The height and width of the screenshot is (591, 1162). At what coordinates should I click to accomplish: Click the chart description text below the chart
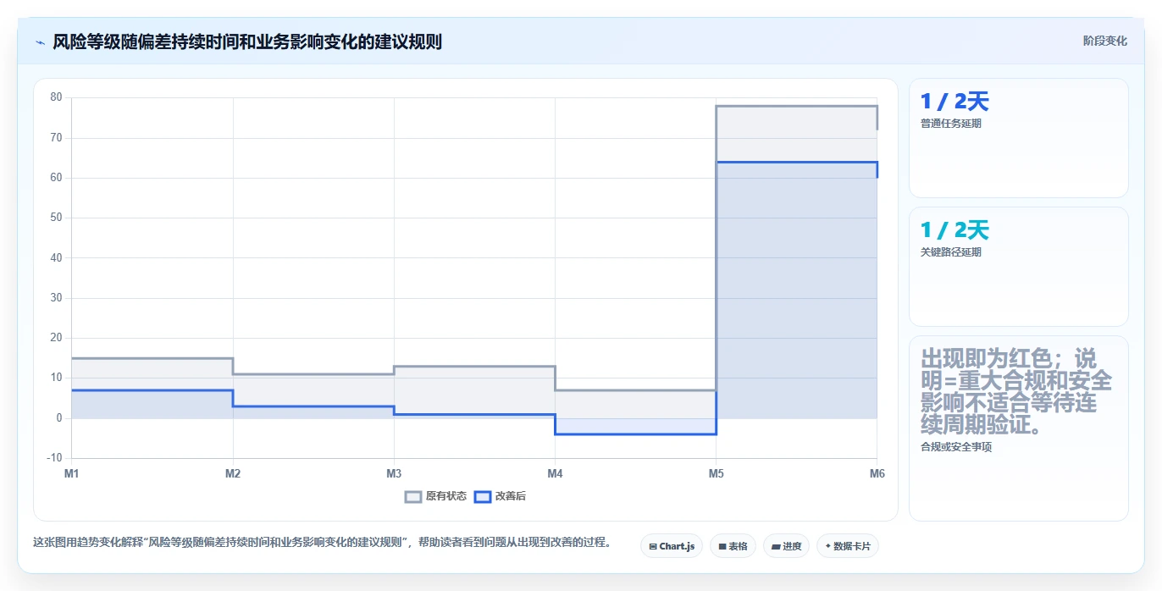(x=322, y=542)
